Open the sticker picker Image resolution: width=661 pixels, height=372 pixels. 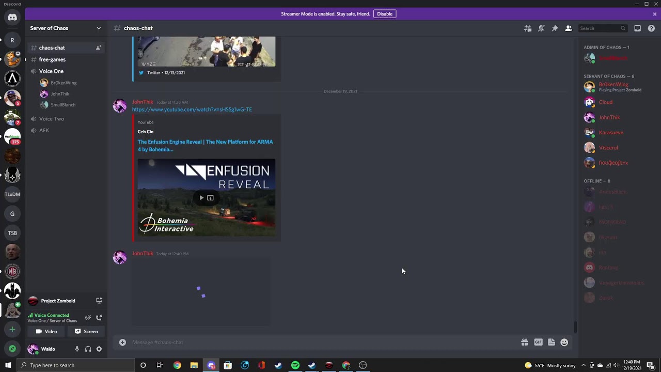click(552, 342)
